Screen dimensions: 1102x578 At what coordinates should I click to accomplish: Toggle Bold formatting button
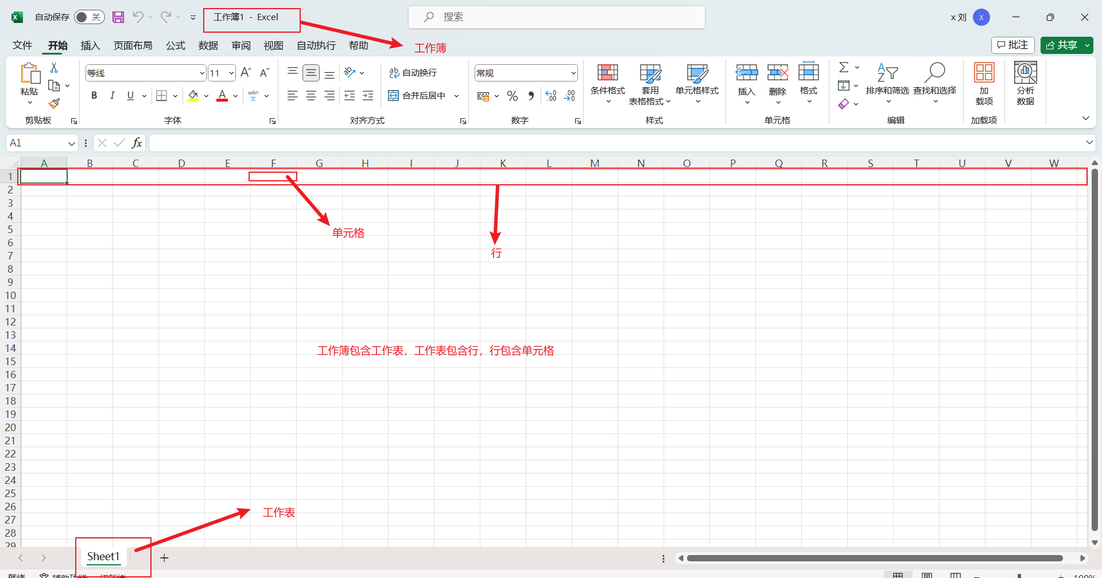tap(94, 96)
